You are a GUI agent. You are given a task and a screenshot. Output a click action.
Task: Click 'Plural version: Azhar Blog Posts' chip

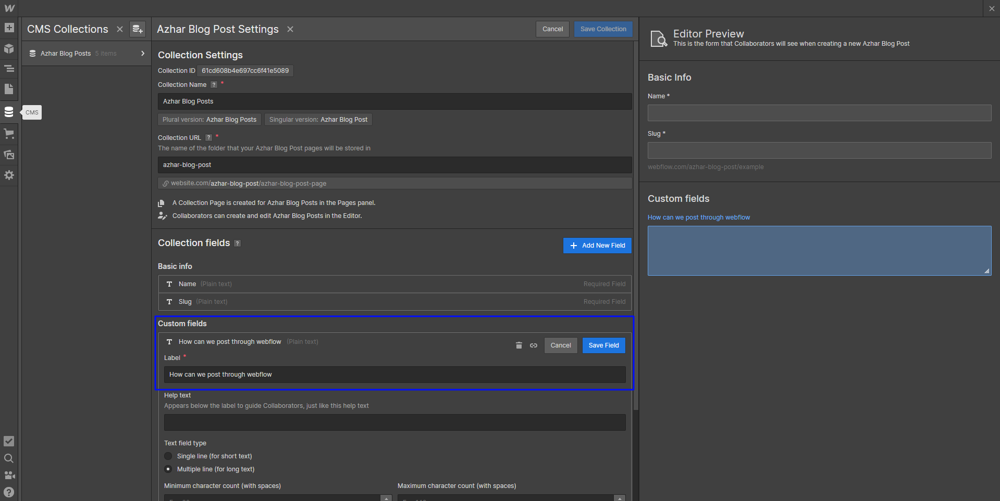(x=209, y=120)
